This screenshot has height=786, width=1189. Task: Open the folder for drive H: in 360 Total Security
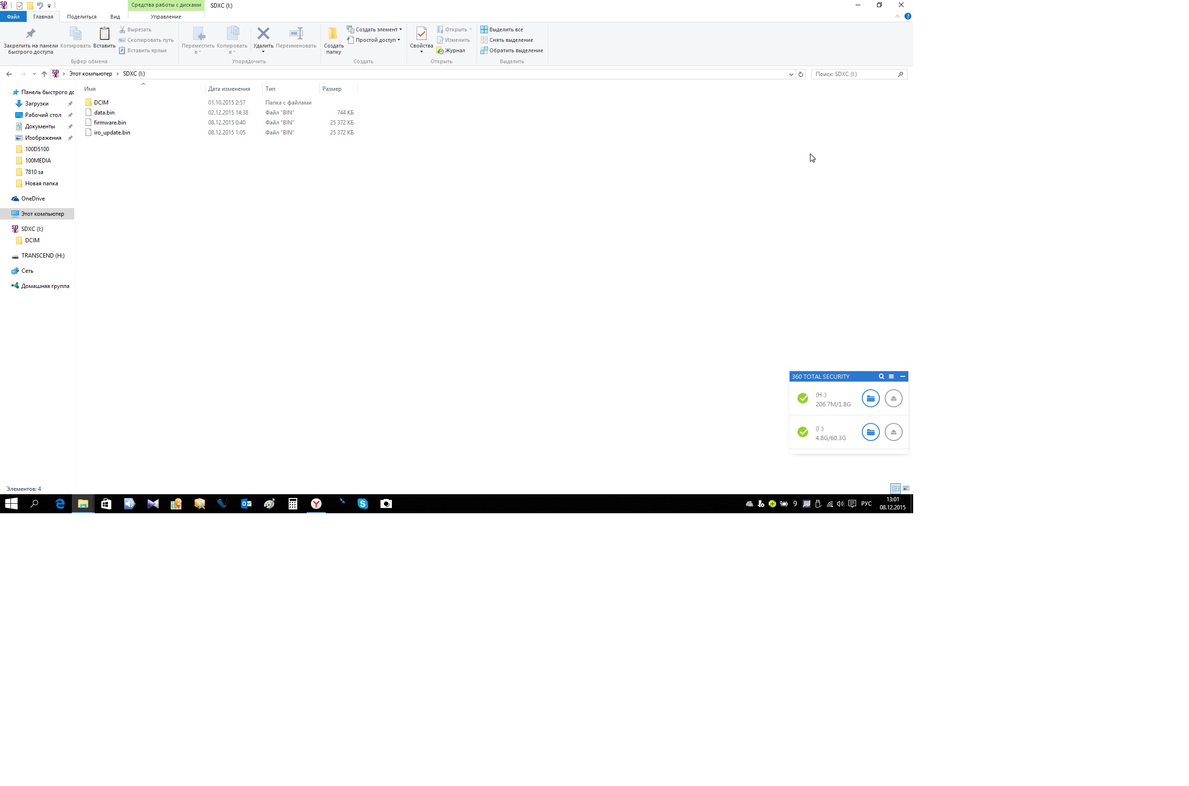(870, 399)
